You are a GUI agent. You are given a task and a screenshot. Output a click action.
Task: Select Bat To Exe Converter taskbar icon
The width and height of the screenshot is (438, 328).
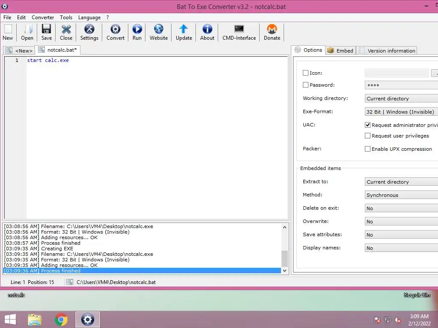87,319
